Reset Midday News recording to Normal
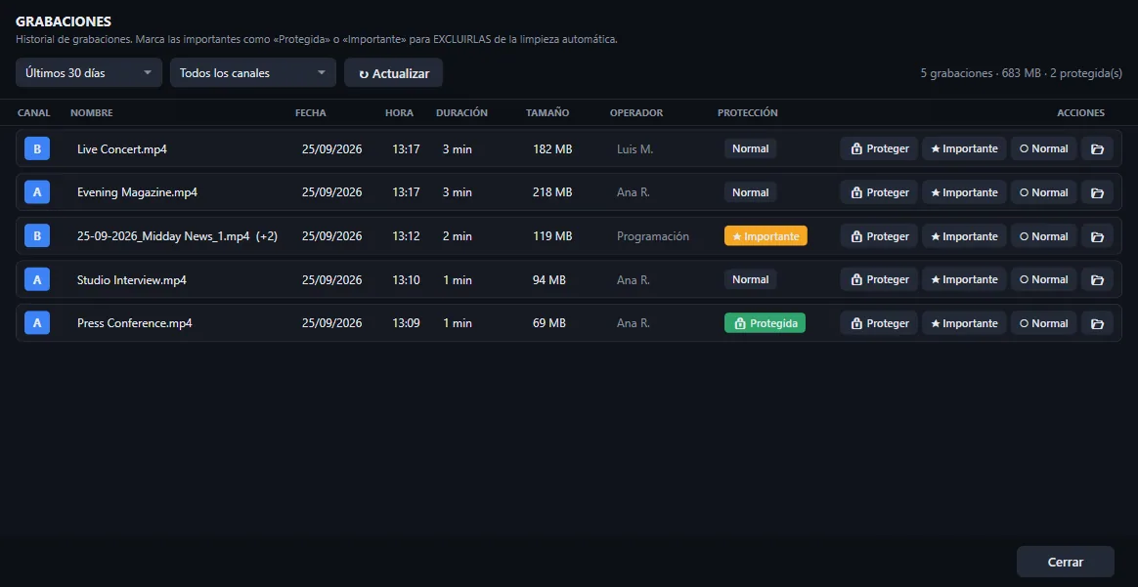This screenshot has height=587, width=1138. (1043, 236)
